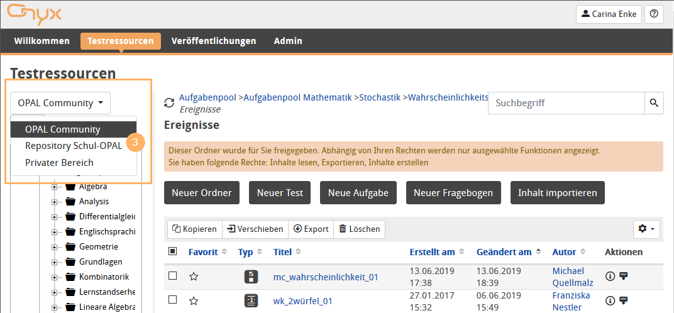Image resolution: width=674 pixels, height=313 pixels.
Task: Open the wk_2würfel_01 title link
Action: pos(302,301)
